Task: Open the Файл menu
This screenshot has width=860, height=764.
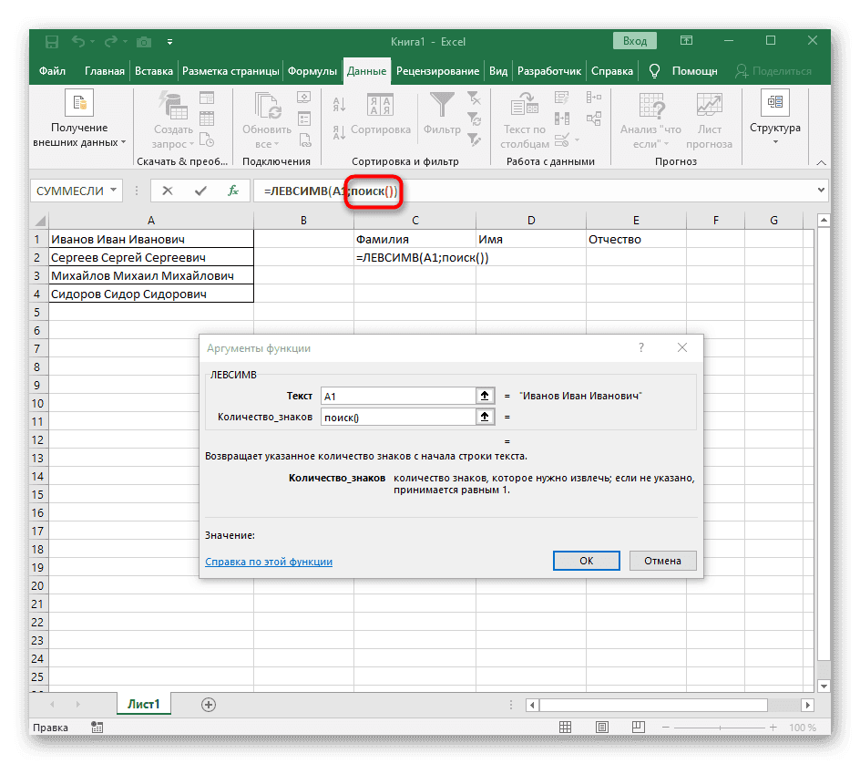Action: pyautogui.click(x=54, y=69)
